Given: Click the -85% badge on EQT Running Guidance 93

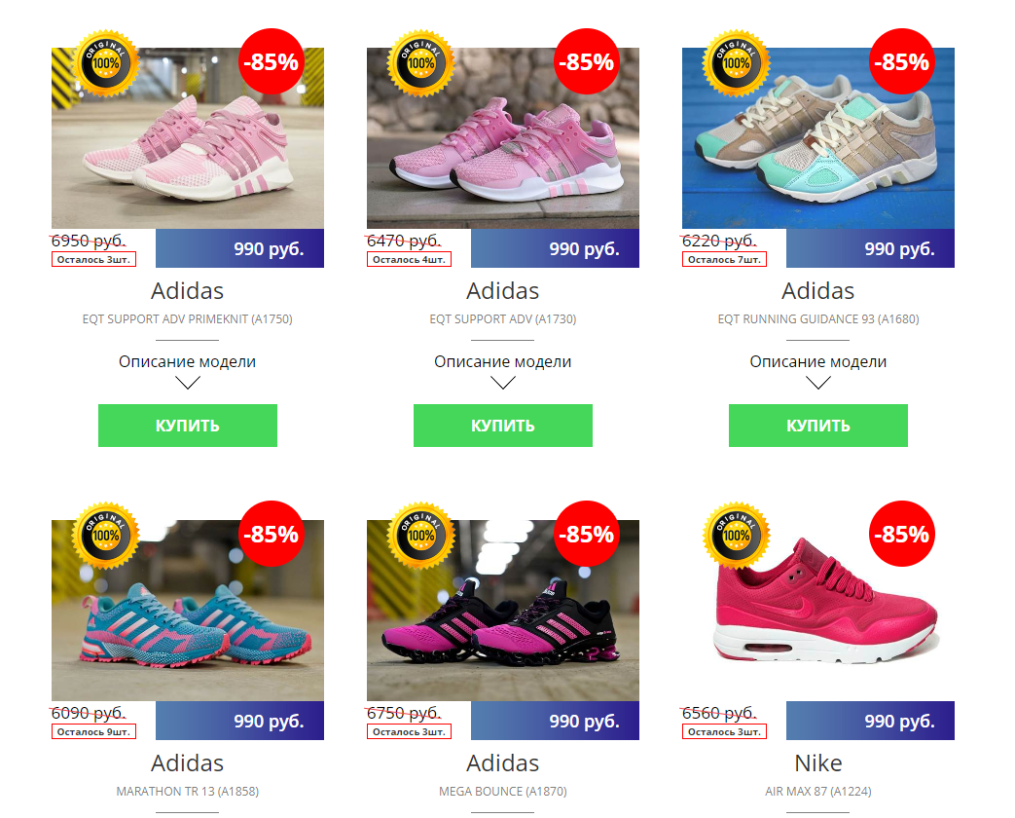Looking at the screenshot, I should coord(902,61).
